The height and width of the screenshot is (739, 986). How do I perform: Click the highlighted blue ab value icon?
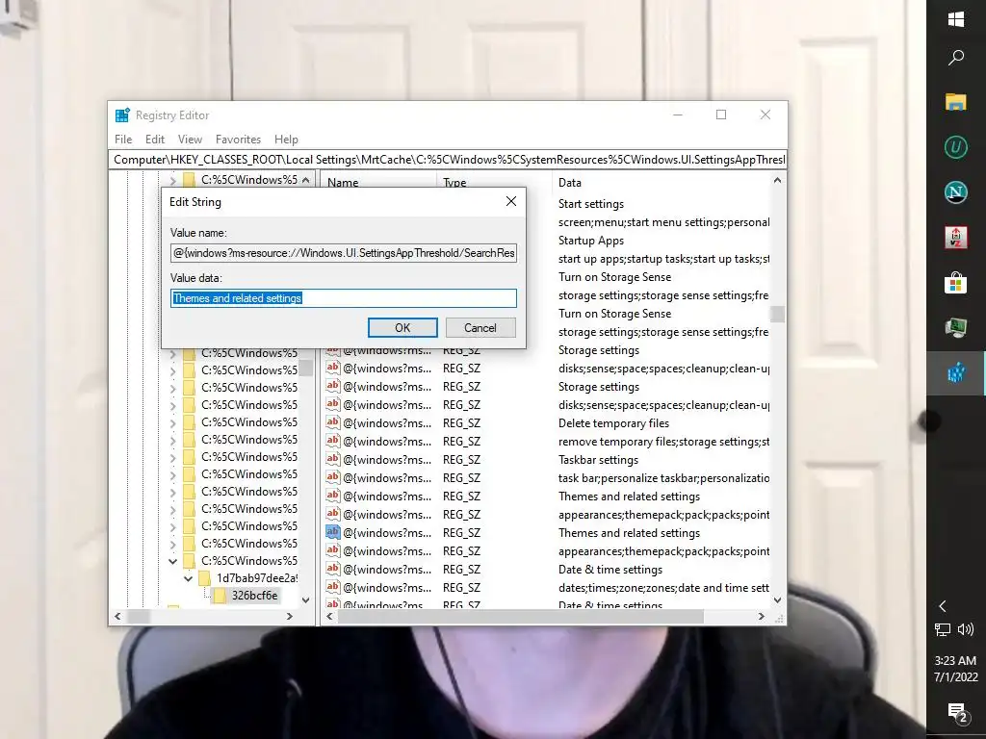332,531
